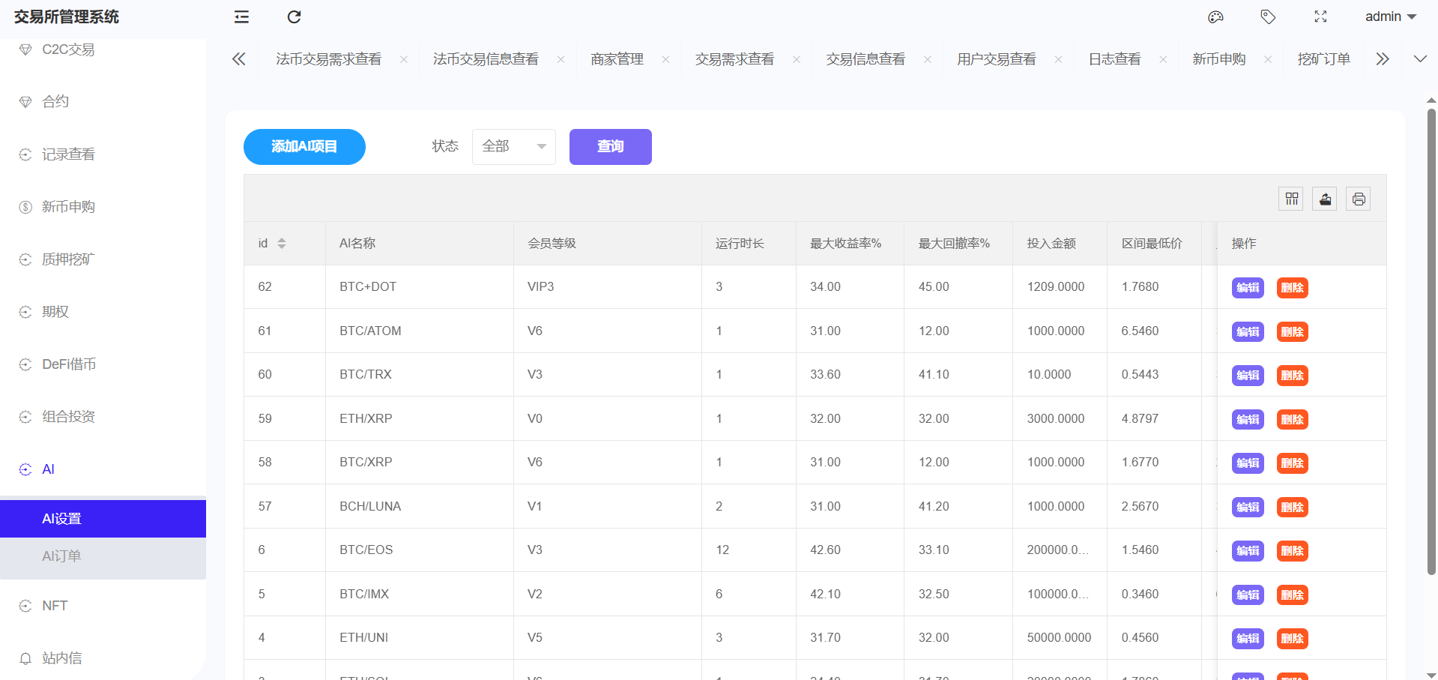Click the print table icon
The height and width of the screenshot is (680, 1438).
1359,199
